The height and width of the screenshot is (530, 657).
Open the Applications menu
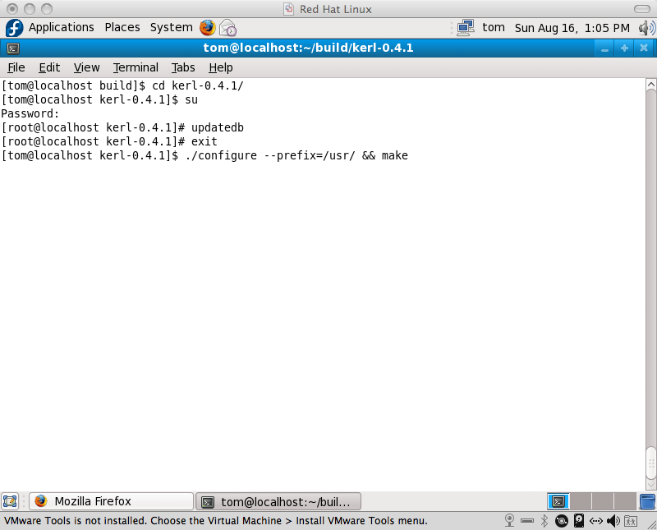click(x=61, y=27)
